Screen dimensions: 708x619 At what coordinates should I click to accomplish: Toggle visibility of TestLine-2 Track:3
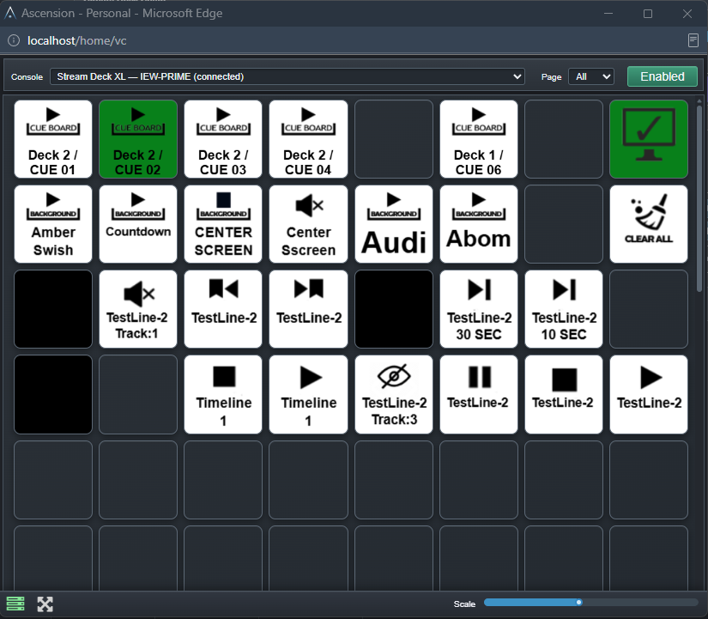394,394
